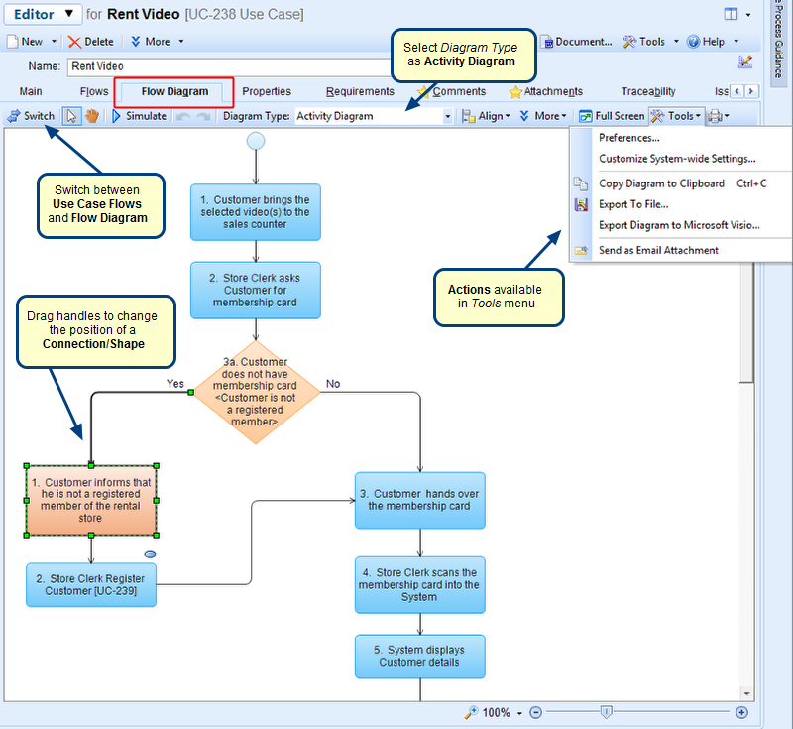Viewport: 793px width, 729px height.
Task: Select Copy Diagram to Clipboard
Action: (661, 183)
